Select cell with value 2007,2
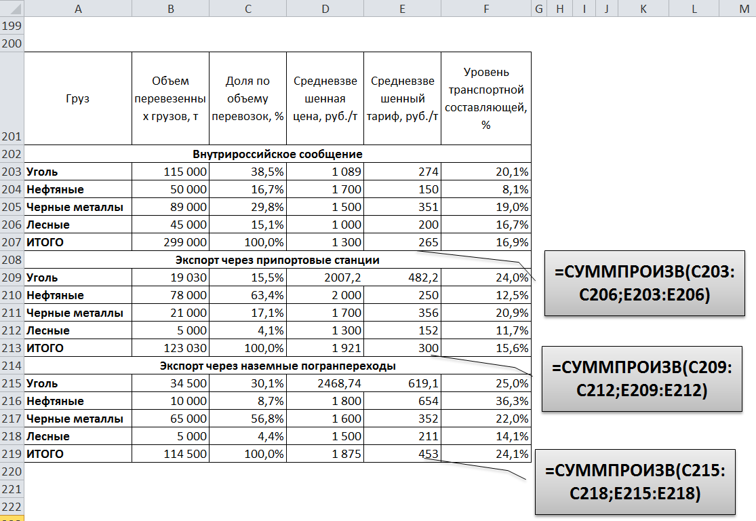The height and width of the screenshot is (521, 756). pyautogui.click(x=325, y=277)
